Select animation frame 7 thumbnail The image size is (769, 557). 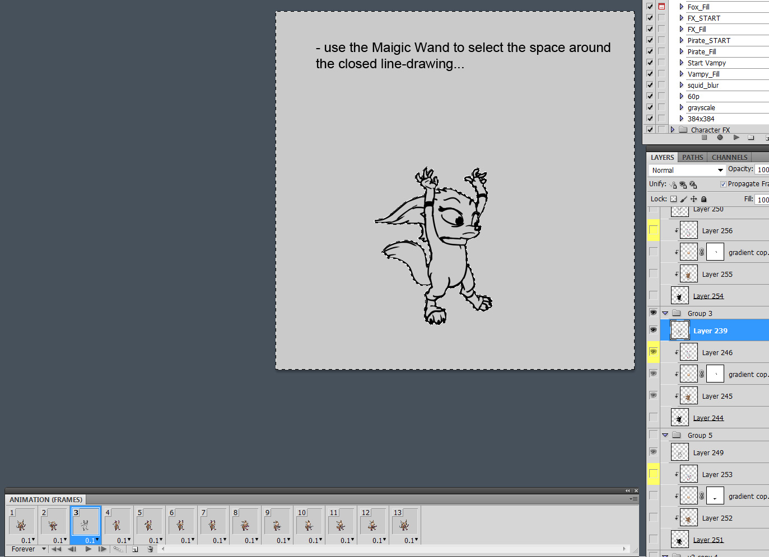click(x=213, y=522)
